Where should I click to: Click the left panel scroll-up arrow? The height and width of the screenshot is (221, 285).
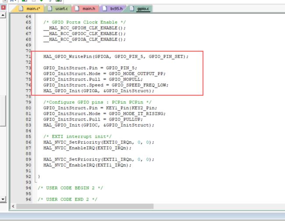3,15
